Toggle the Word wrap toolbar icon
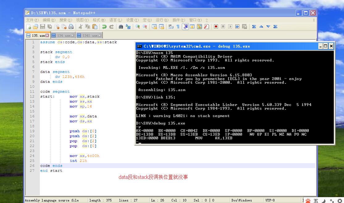This screenshot has width=344, height=203. 171,27
